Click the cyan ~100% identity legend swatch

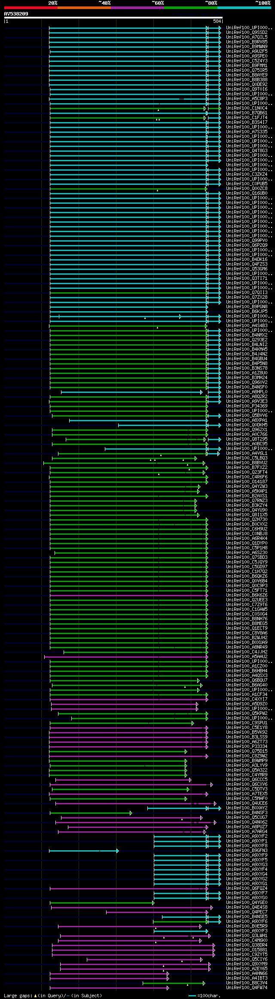click(x=244, y=8)
